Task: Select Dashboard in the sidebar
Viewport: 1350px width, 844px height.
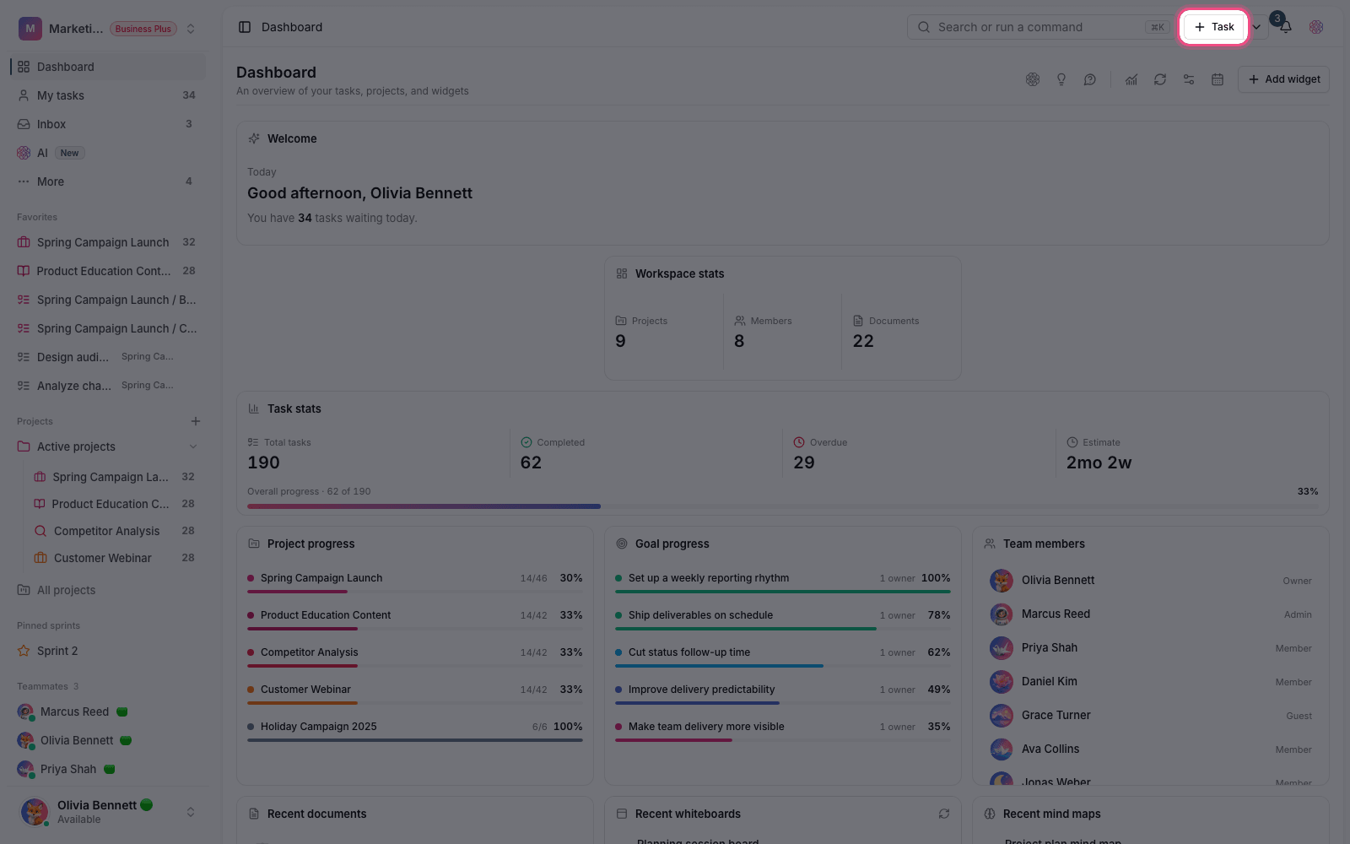Action: coord(108,67)
